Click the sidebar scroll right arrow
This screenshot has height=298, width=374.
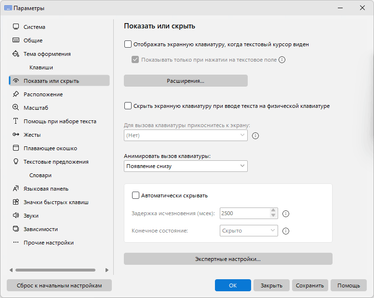click(107, 270)
